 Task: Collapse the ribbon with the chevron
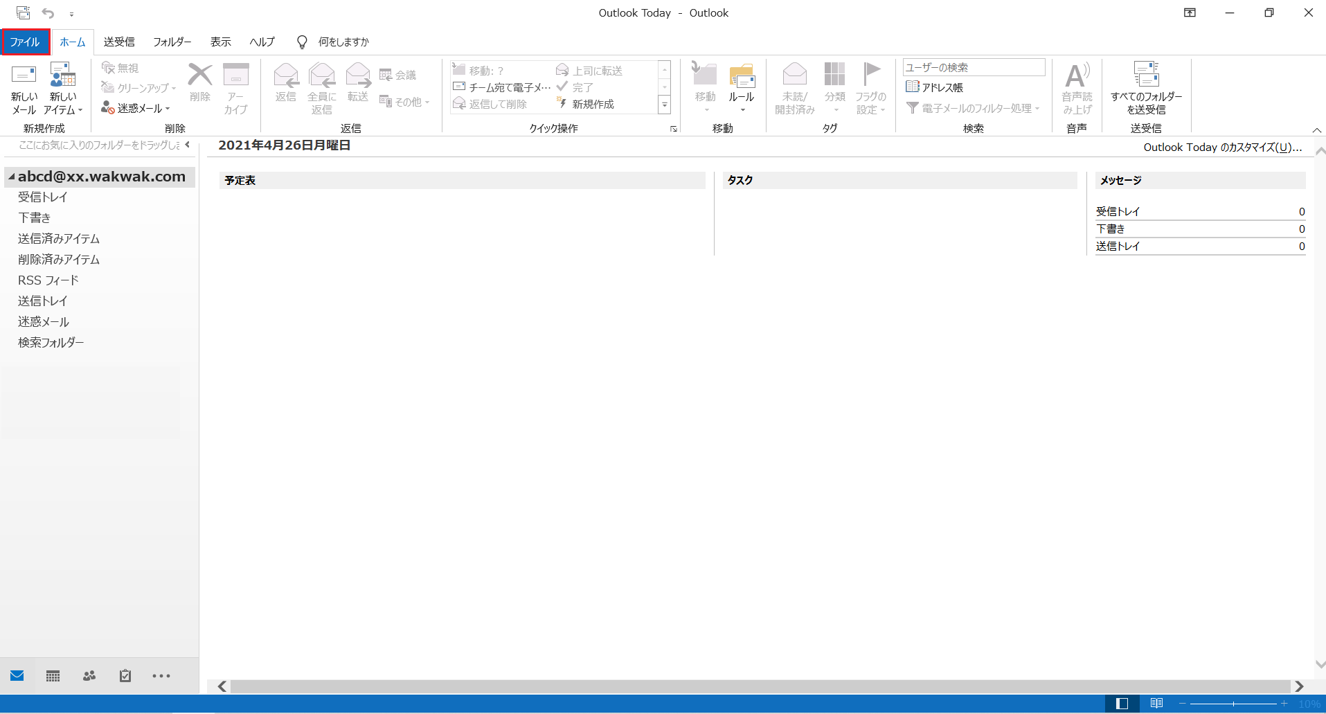[x=1316, y=130]
